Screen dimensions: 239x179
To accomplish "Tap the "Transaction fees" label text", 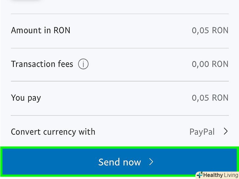I will tap(42, 64).
